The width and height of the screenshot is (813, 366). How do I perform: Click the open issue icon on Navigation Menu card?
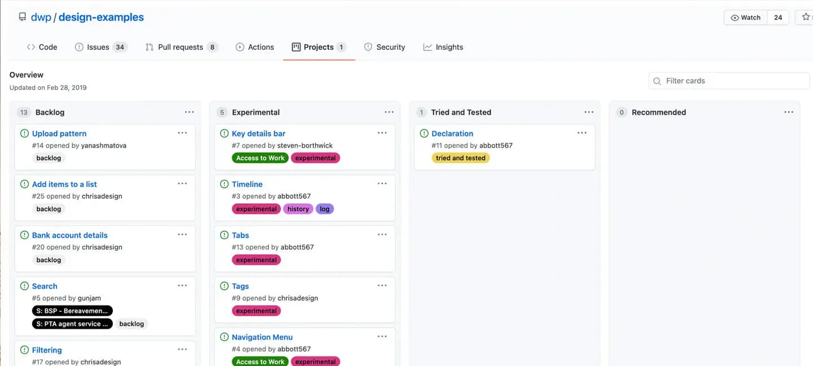(224, 337)
